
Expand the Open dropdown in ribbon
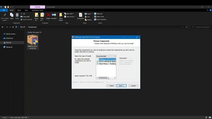point(88,14)
